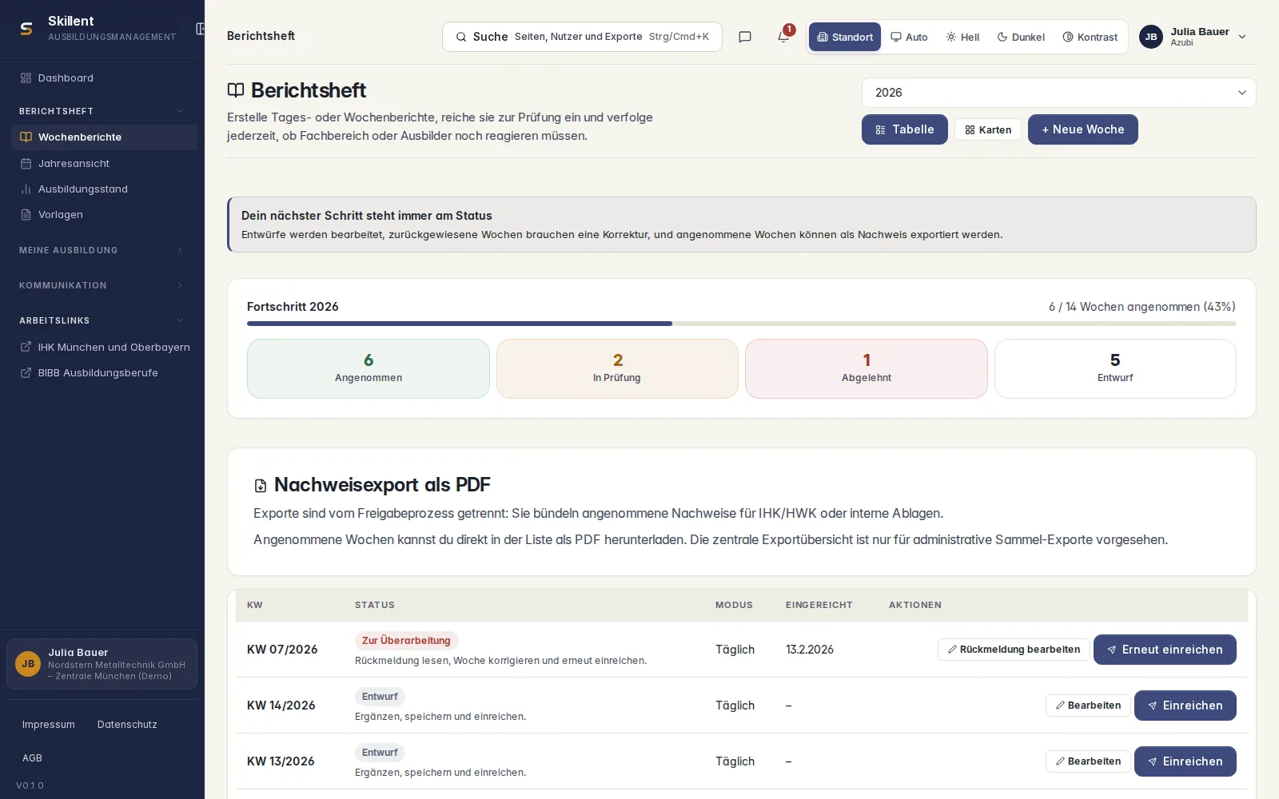The image size is (1279, 799).
Task: Click the Modus column header
Action: coord(734,605)
